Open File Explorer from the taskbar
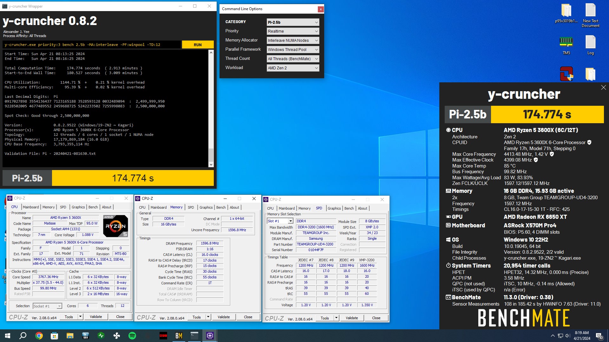 click(70, 336)
